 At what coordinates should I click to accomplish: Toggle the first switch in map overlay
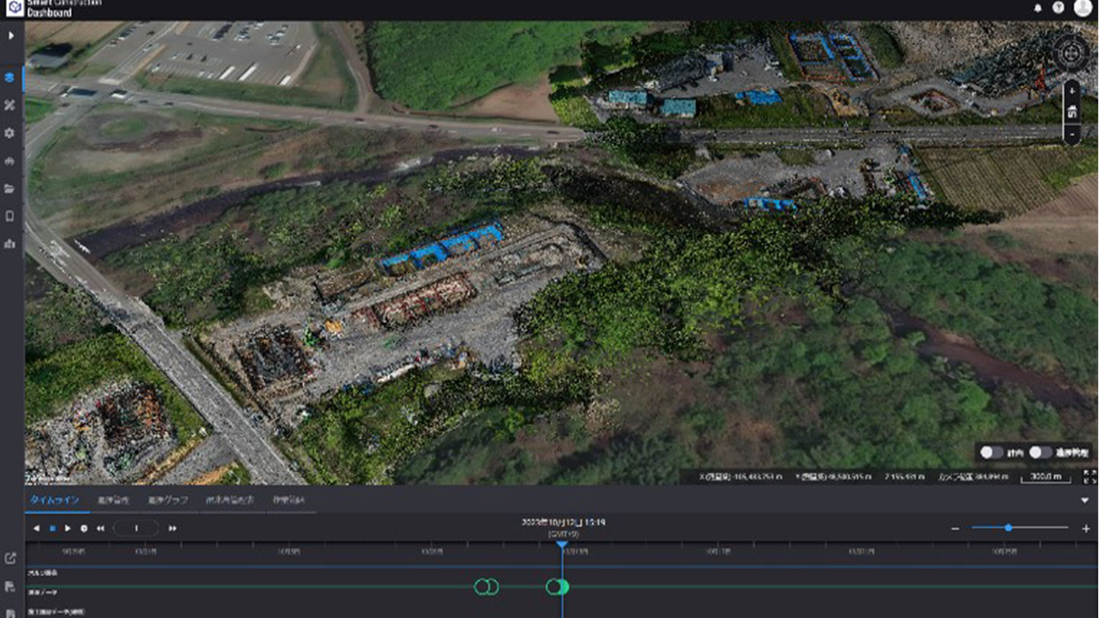(991, 452)
